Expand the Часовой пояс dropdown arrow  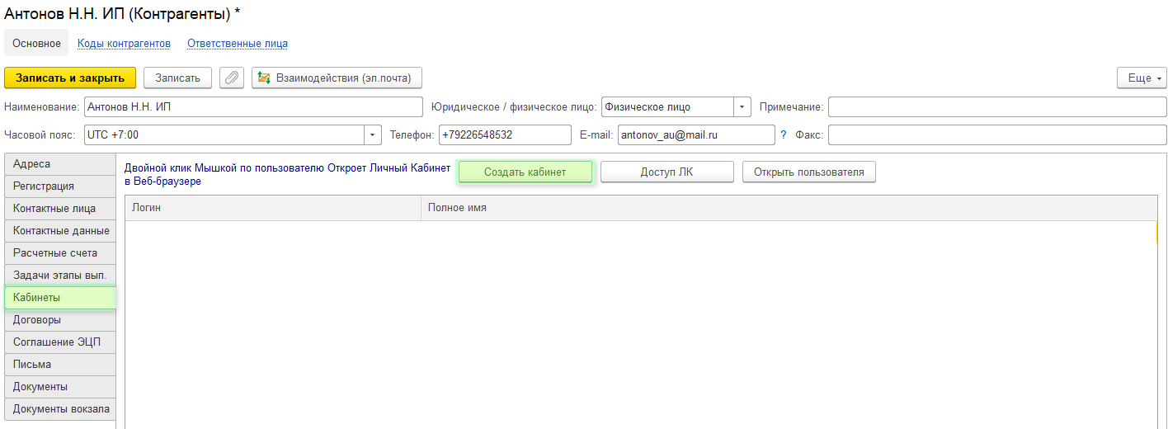(373, 134)
